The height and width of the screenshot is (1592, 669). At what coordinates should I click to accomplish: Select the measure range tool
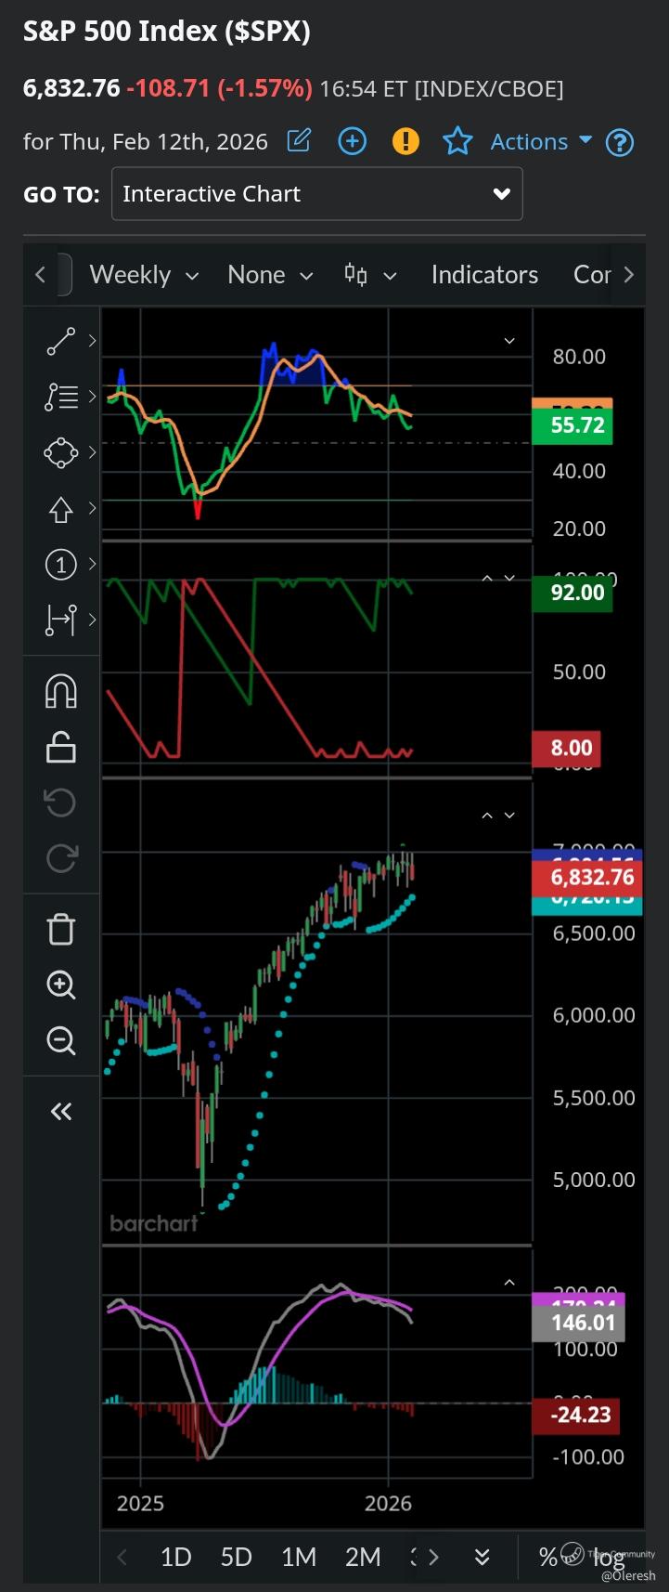point(60,620)
